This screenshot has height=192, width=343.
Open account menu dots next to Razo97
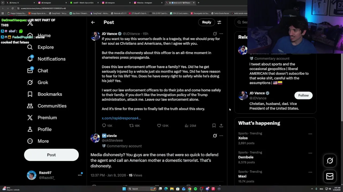[x=80, y=175]
